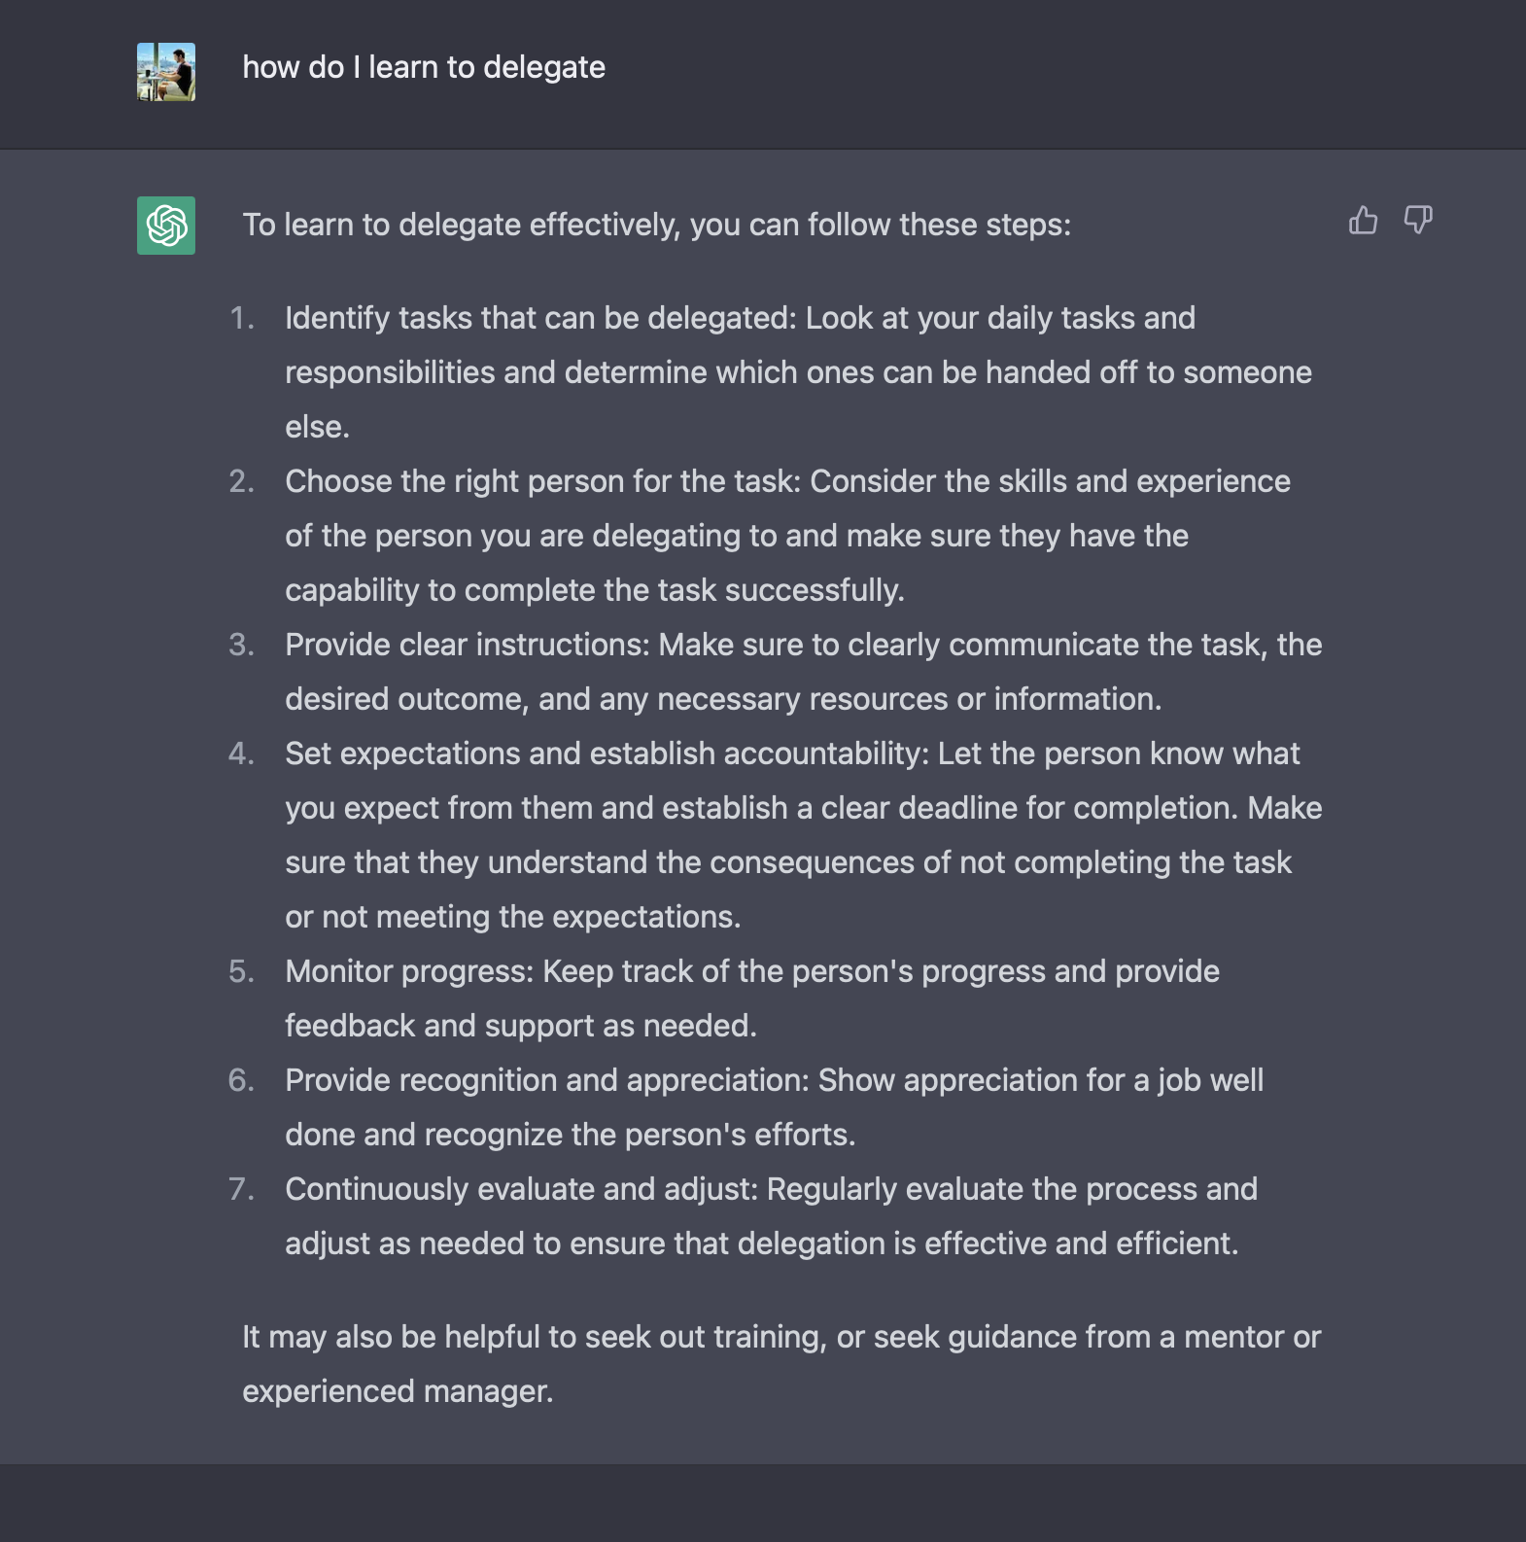Click the closing paragraph about seeking training

click(780, 1337)
